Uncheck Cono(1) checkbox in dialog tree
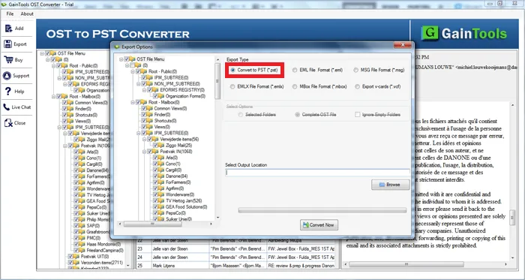This screenshot has width=525, height=280. tap(155, 164)
